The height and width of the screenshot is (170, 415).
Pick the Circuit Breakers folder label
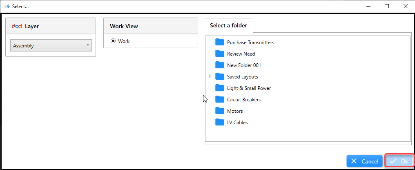click(x=244, y=100)
